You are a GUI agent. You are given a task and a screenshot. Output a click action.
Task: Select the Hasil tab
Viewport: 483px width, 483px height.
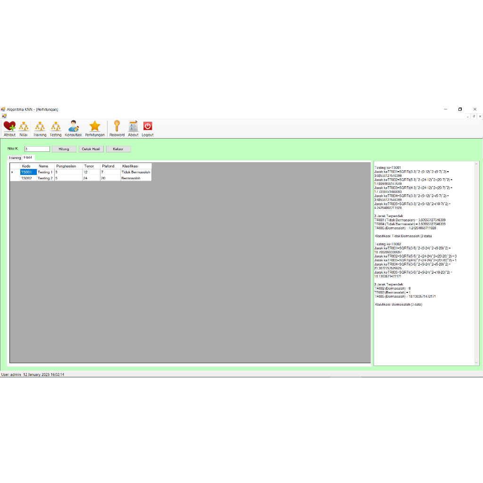pyautogui.click(x=28, y=158)
